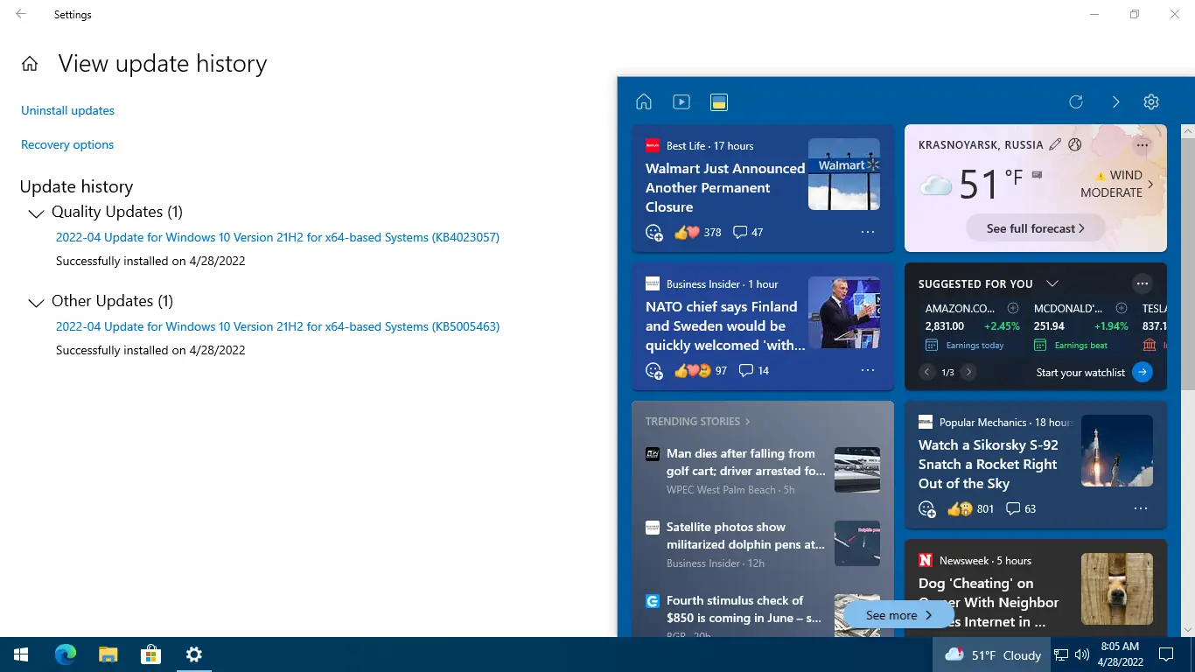Click the Settings back arrow
This screenshot has height=672, width=1195.
tap(21, 14)
